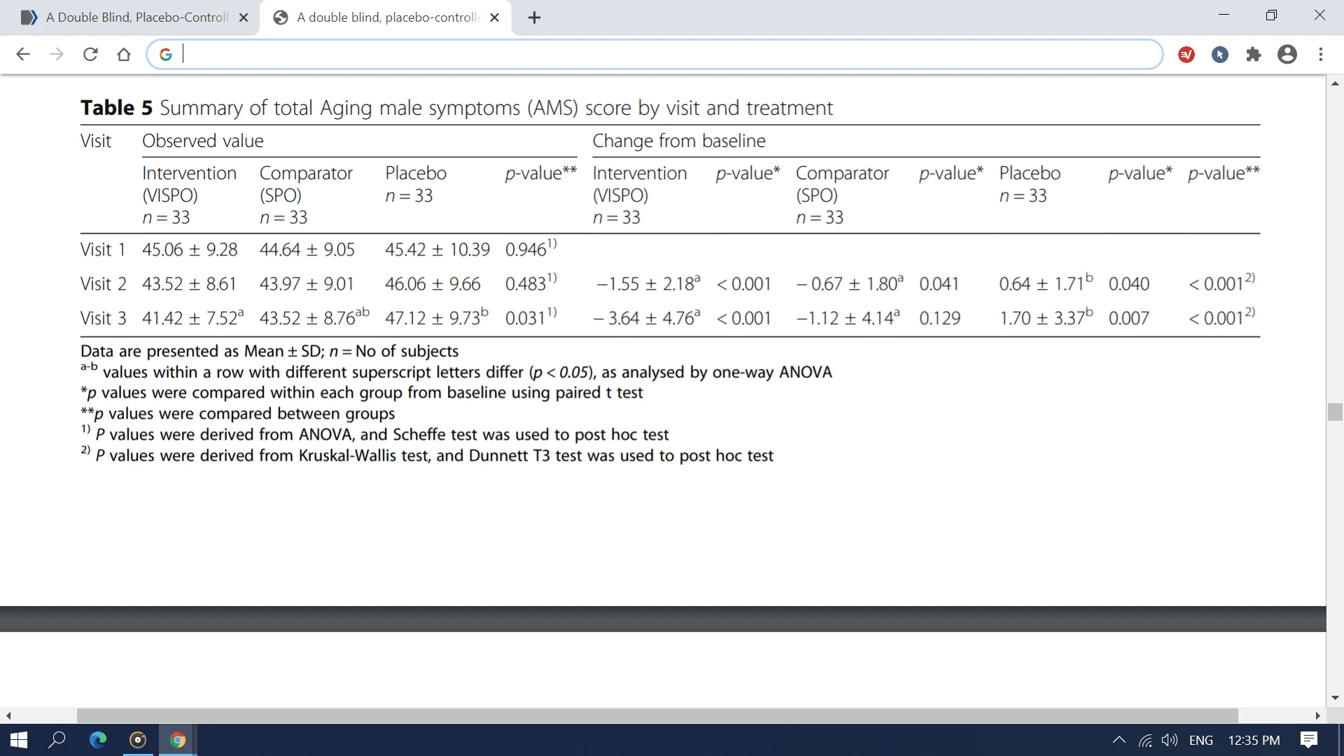This screenshot has height=756, width=1344.
Task: Go back to the previous page
Action: [x=23, y=55]
